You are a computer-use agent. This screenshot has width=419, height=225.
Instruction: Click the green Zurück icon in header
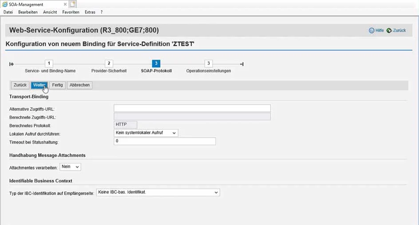[389, 31]
